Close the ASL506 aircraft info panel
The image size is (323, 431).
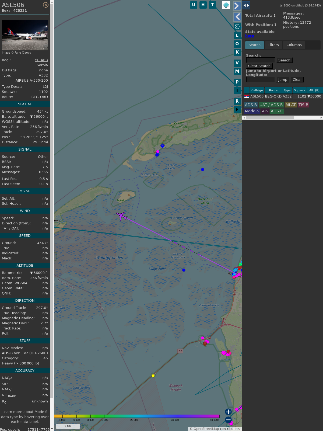(46, 5)
